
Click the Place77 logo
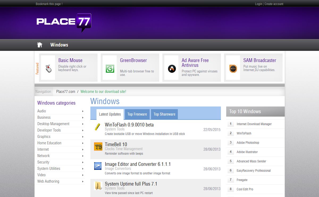[x=64, y=22]
